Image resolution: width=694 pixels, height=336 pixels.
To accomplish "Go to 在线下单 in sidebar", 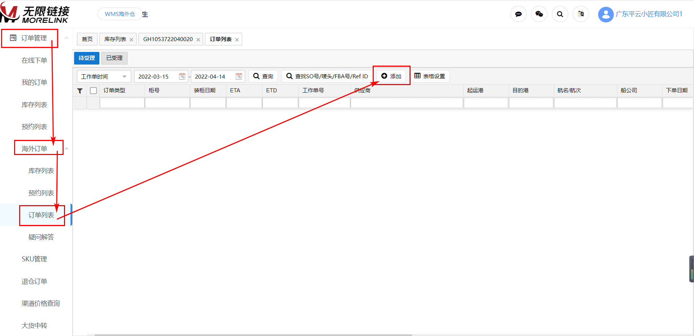I will pos(34,60).
